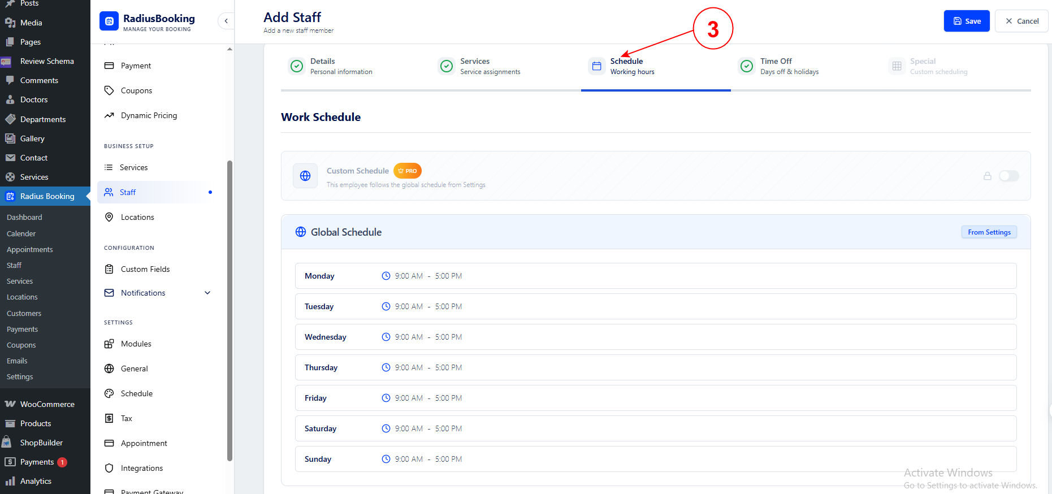Open the Schedule palette icon in Settings
The height and width of the screenshot is (494, 1052).
[x=109, y=393]
